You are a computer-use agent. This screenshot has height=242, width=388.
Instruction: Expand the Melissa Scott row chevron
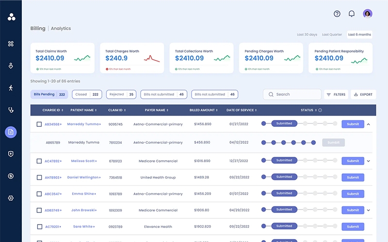point(369,161)
